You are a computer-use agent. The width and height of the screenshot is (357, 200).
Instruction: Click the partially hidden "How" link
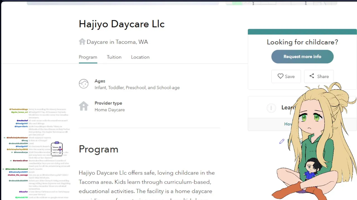pyautogui.click(x=288, y=124)
